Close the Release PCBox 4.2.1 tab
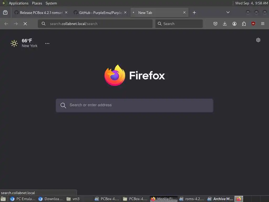269x202 pixels. 66,13
